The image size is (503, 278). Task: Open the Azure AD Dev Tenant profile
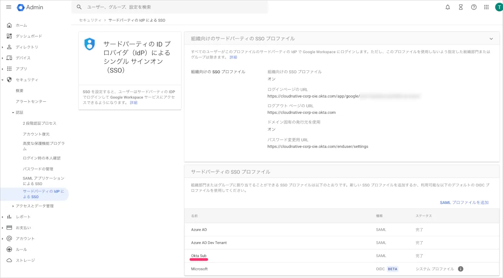tap(209, 242)
